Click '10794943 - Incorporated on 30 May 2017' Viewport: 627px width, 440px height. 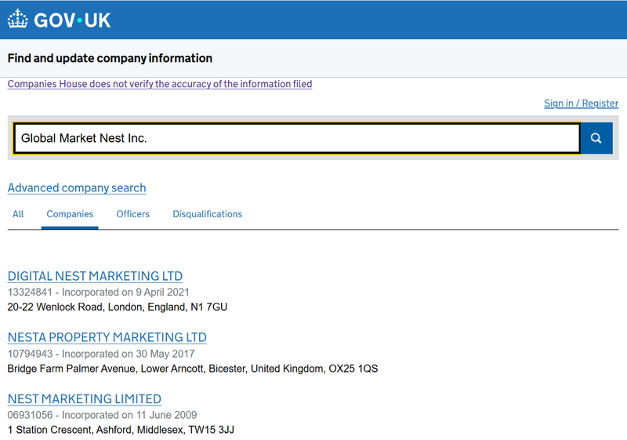(x=101, y=354)
